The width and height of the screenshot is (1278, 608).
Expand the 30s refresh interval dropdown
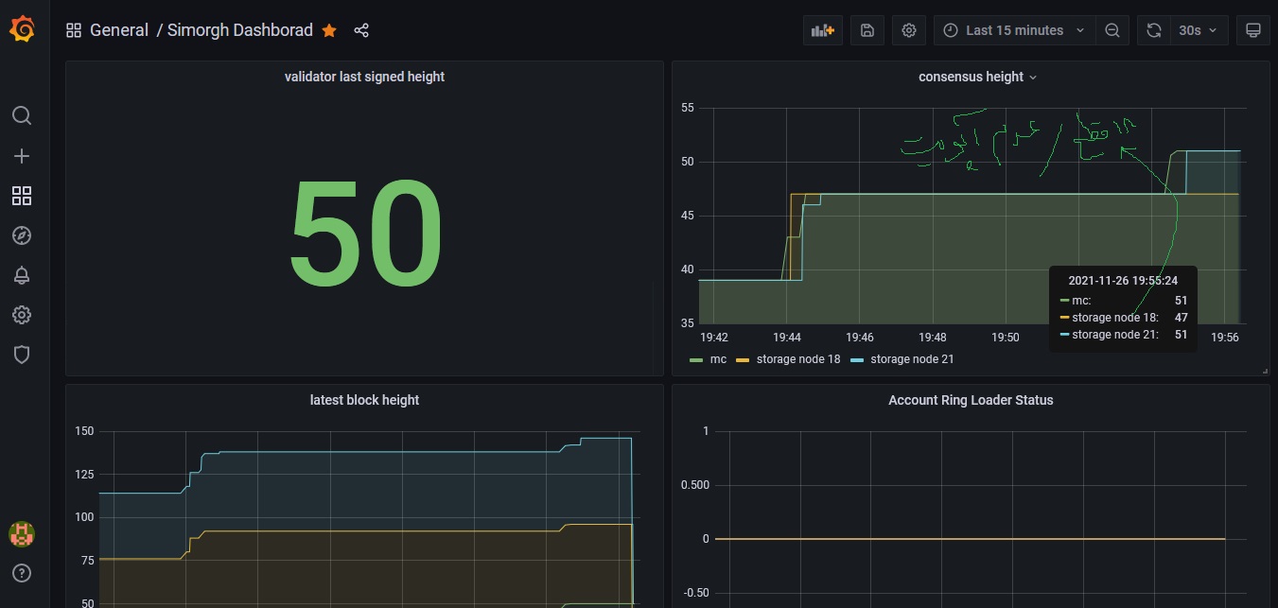point(1199,30)
